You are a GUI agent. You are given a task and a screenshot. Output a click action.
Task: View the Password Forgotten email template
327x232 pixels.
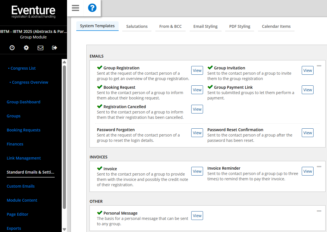tap(197, 133)
